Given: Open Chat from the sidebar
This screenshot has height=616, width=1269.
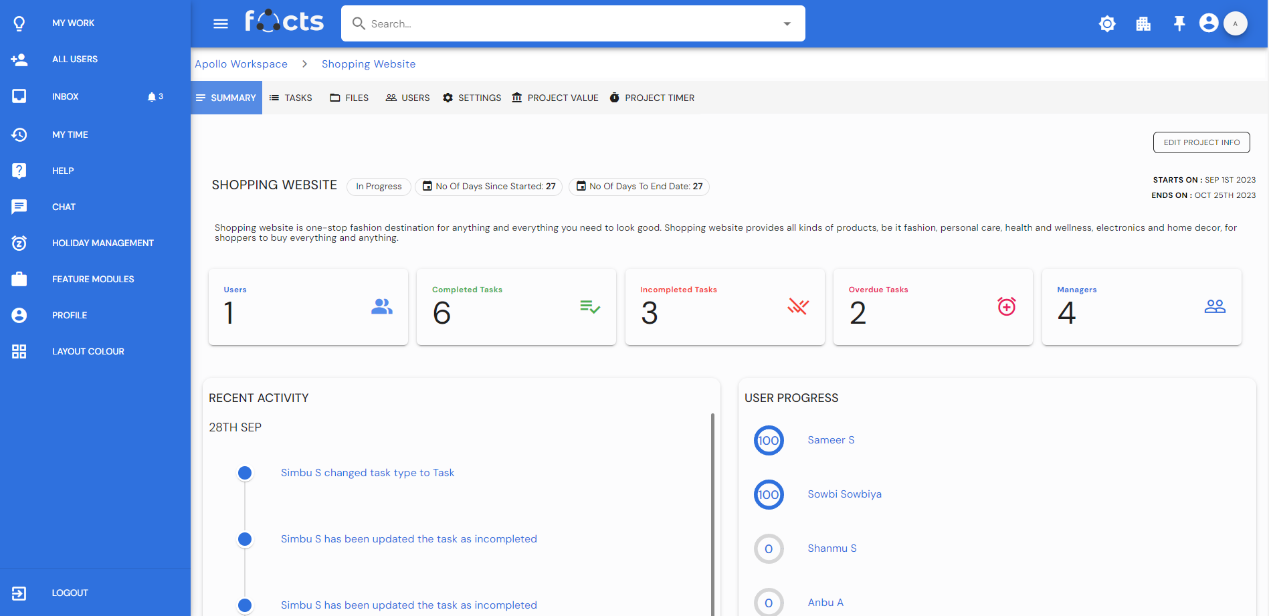Looking at the screenshot, I should point(64,207).
